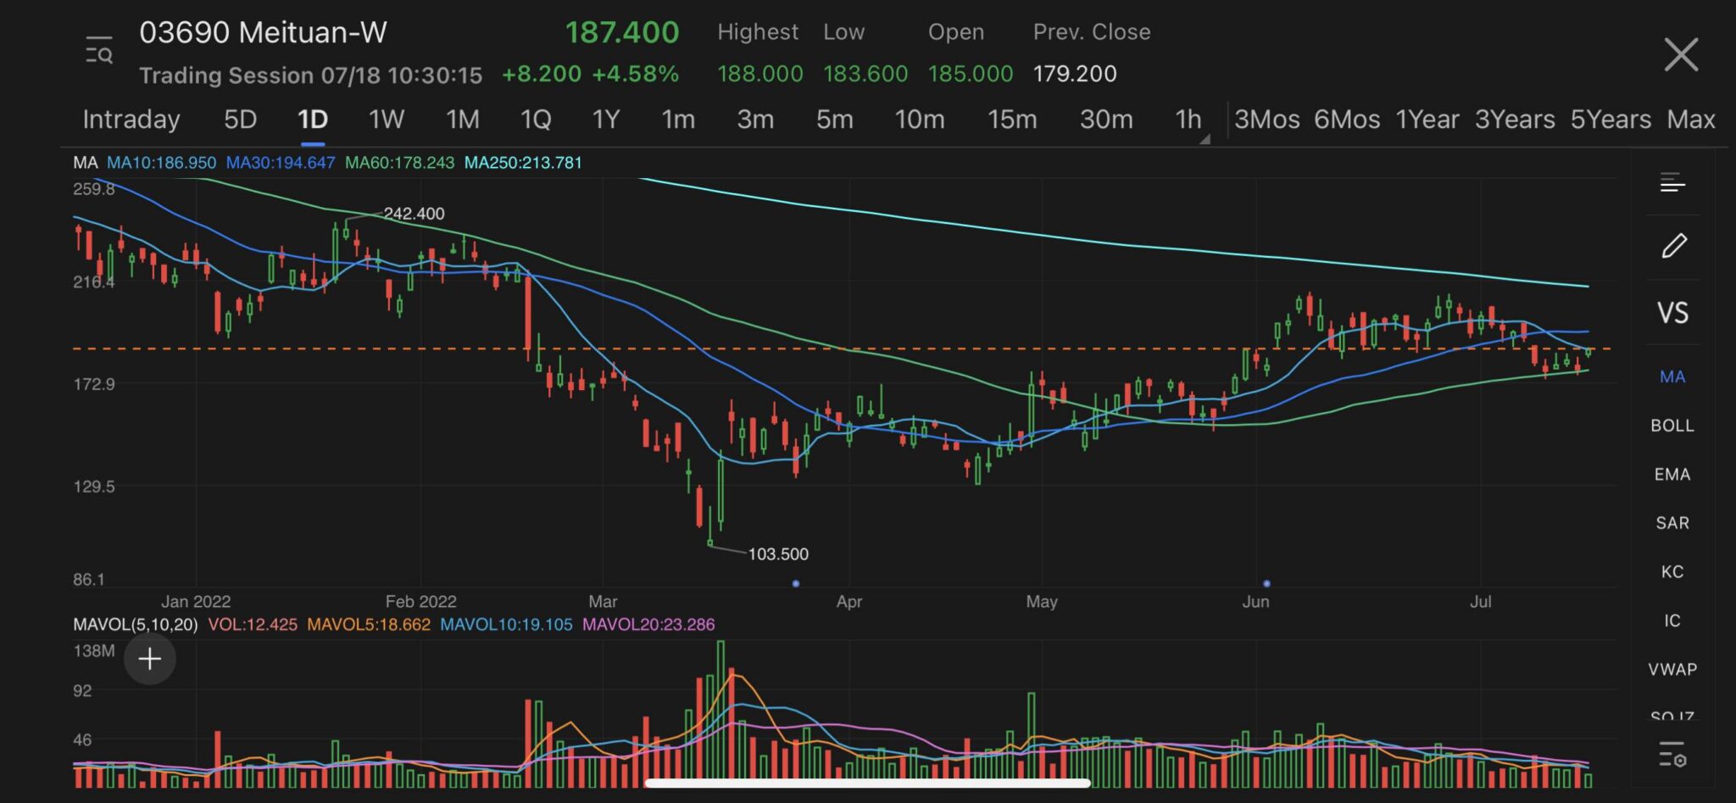The width and height of the screenshot is (1736, 803).
Task: Select the 30m interval tab
Action: 1106,119
